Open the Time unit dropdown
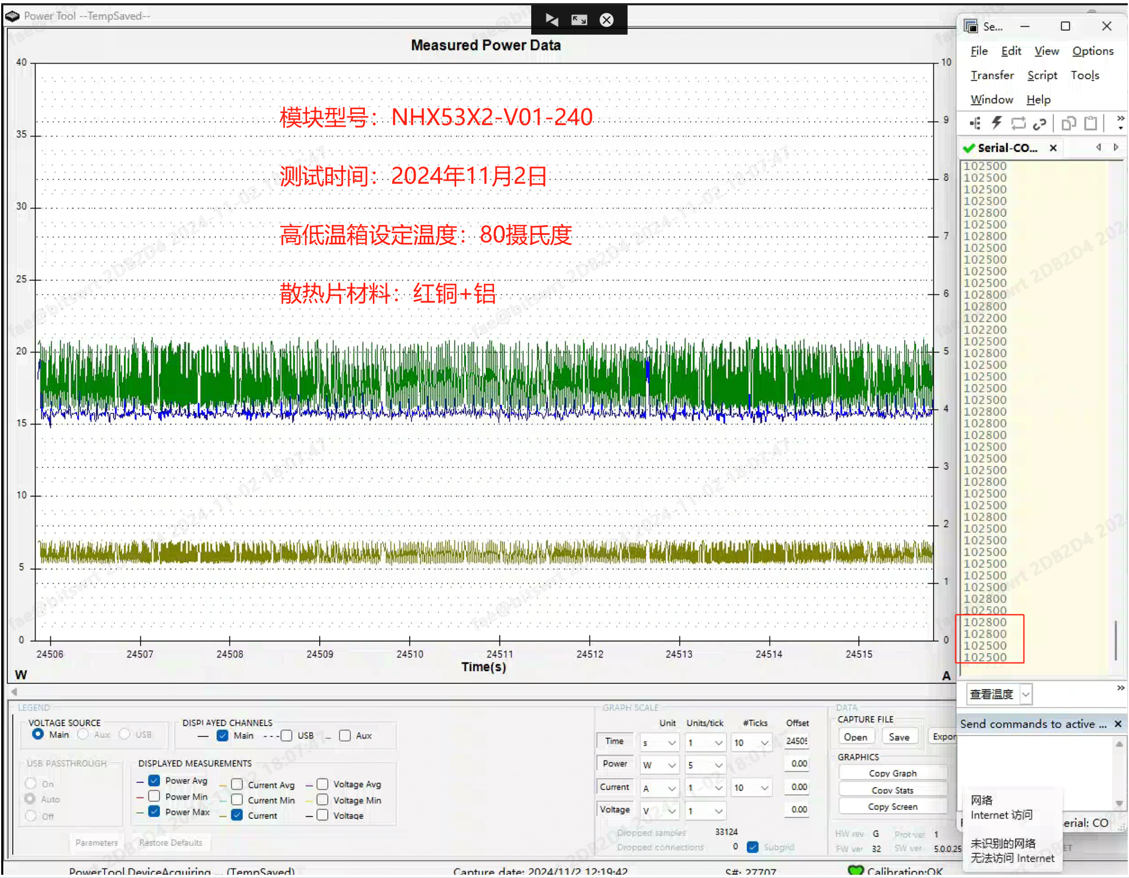The height and width of the screenshot is (878, 1129). [x=672, y=743]
